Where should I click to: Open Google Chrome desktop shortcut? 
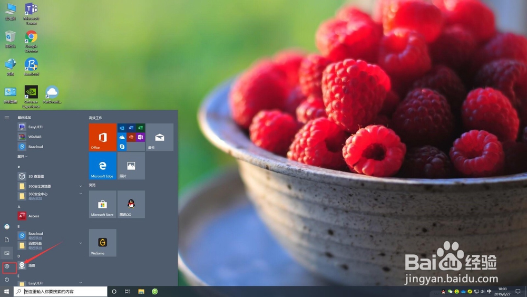pos(31,42)
